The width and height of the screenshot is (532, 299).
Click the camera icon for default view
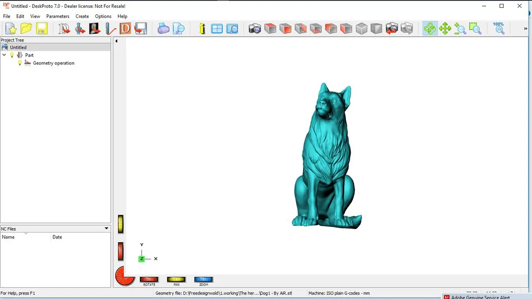(255, 29)
